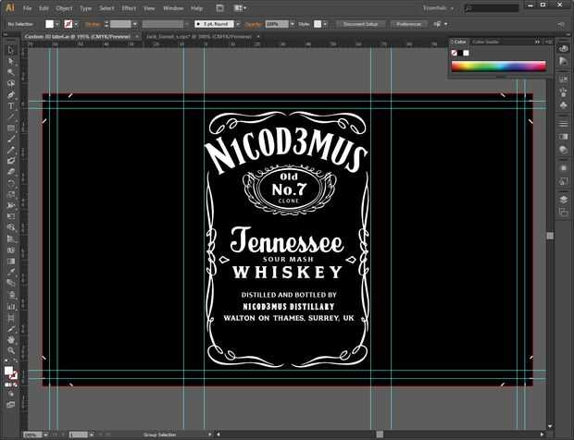Select the Pencil tool

pyautogui.click(x=11, y=150)
